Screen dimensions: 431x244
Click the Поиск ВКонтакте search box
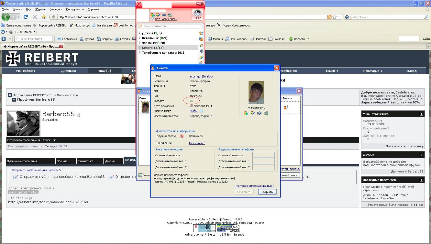coord(34,39)
